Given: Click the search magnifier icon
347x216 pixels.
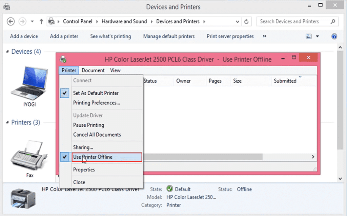Looking at the screenshot, I should [x=333, y=21].
